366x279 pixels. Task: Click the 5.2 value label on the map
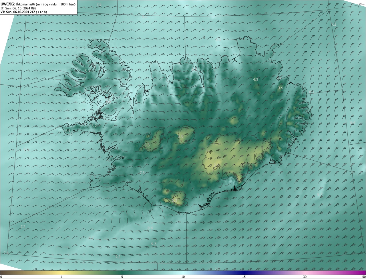click(94, 126)
